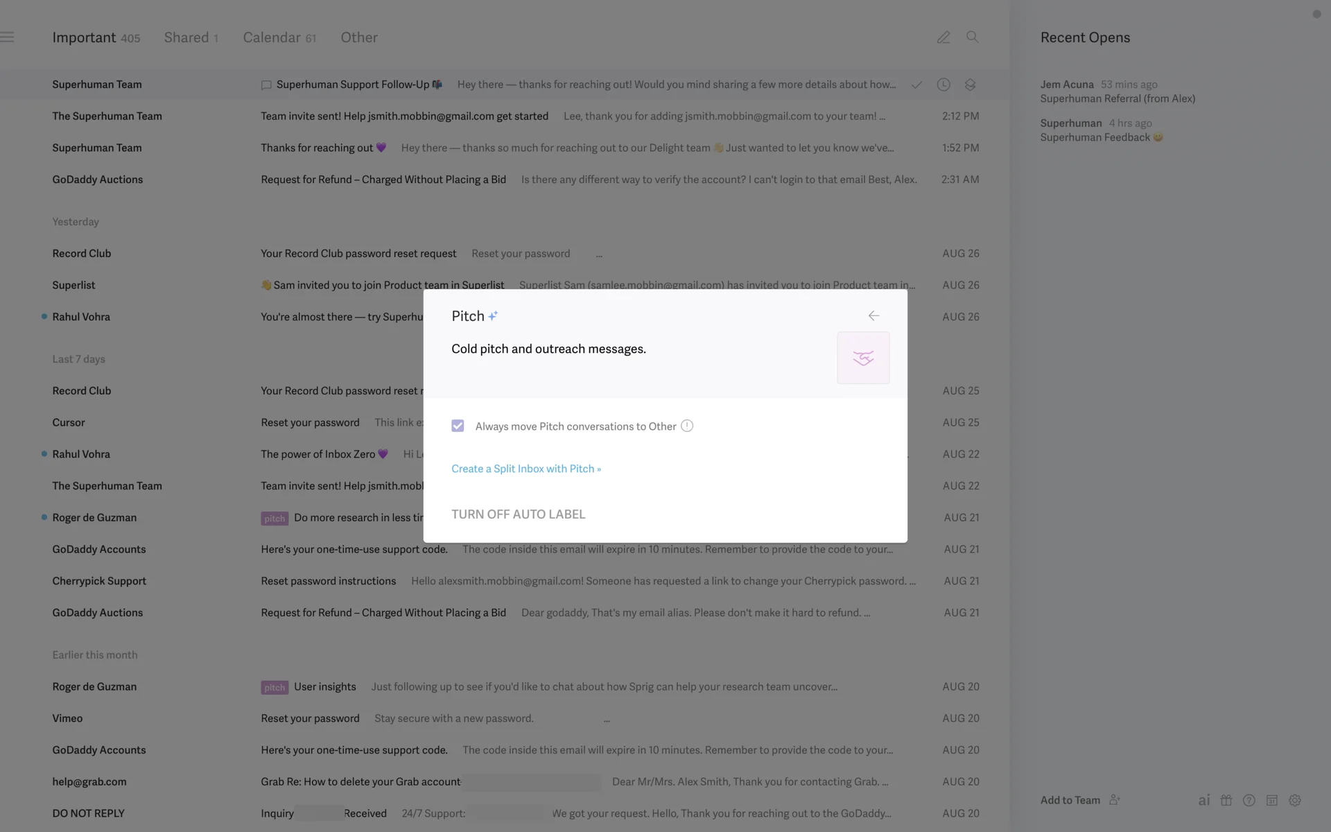
Task: Uncheck Always move Pitch conversations to Other
Action: click(x=458, y=426)
